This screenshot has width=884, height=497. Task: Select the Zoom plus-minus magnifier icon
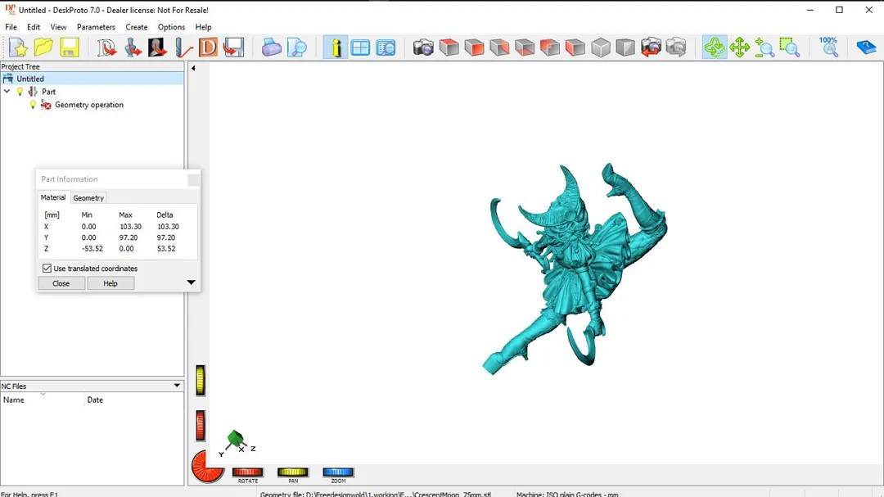(764, 48)
